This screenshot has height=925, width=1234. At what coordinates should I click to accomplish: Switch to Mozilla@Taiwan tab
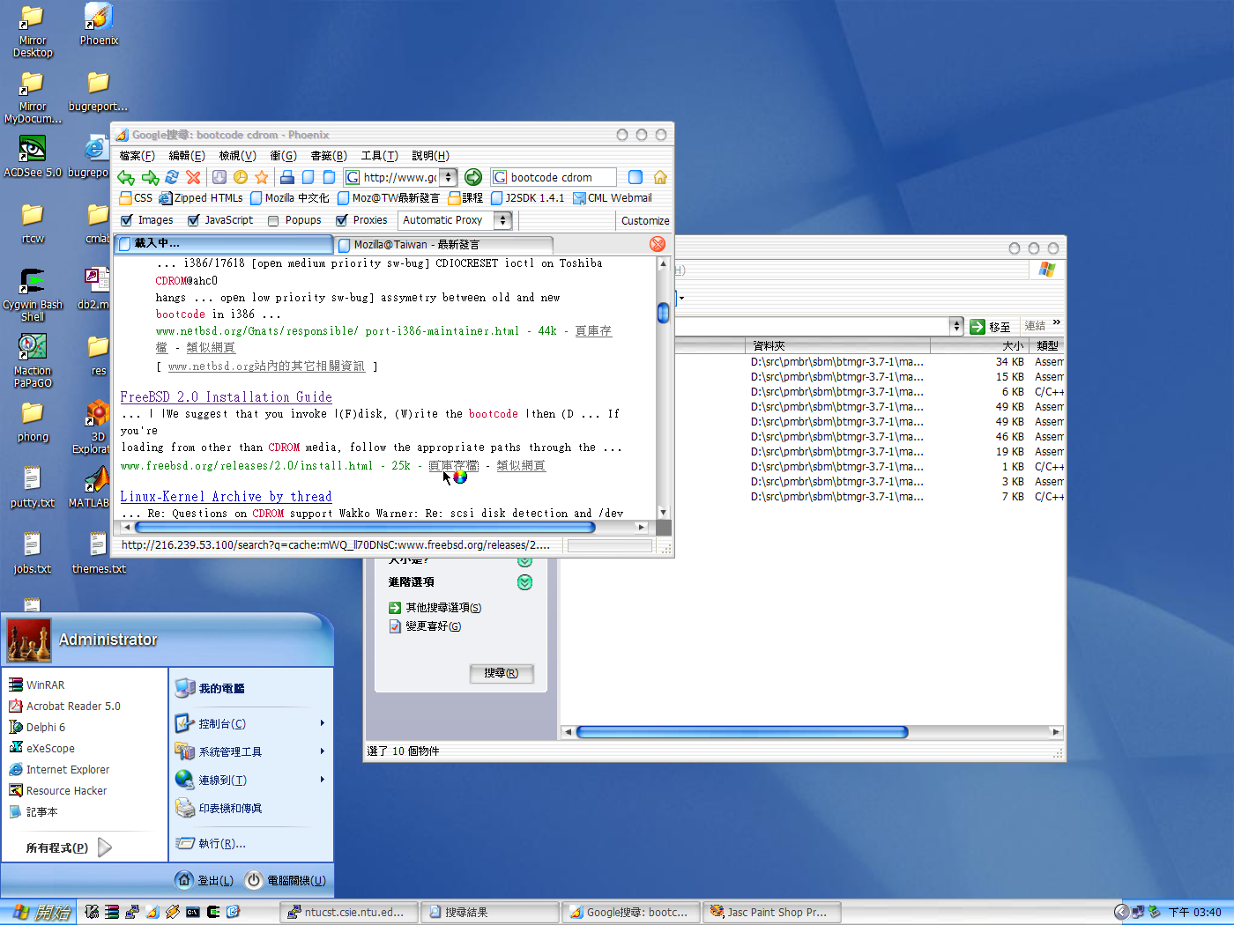click(x=443, y=244)
